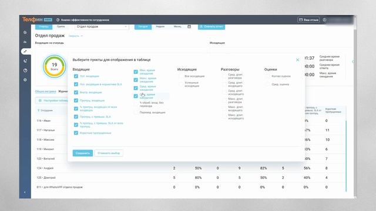This screenshot has height=211, width=376.
Task: Uncheck Внутр. входящие checkbox
Action: [76, 93]
